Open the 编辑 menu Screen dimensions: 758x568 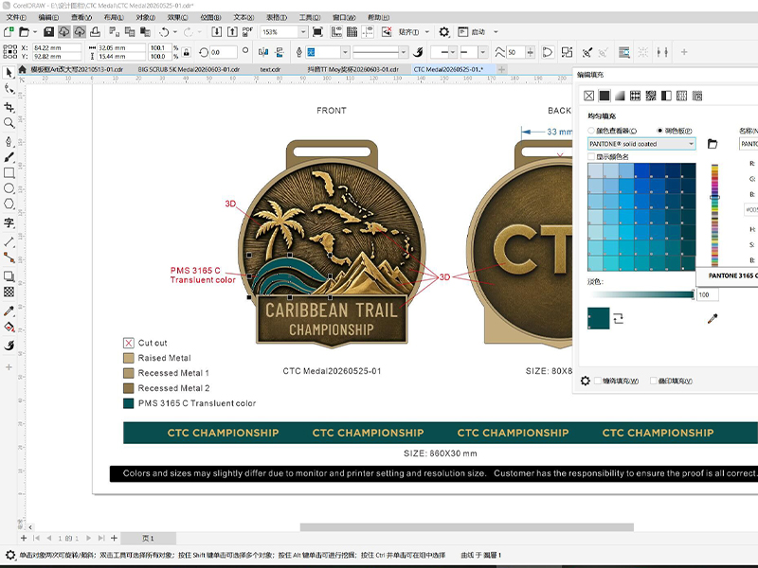[x=48, y=17]
